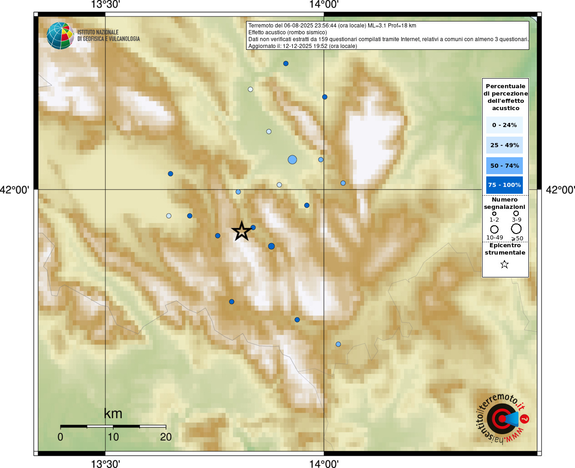
Task: Click the 'km' label above the scale bar
Action: (x=113, y=414)
